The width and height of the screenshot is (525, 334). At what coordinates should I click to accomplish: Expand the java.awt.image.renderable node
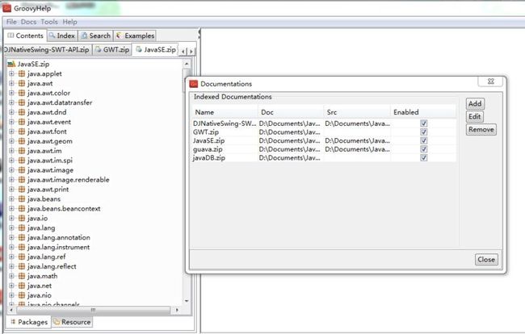click(x=12, y=180)
